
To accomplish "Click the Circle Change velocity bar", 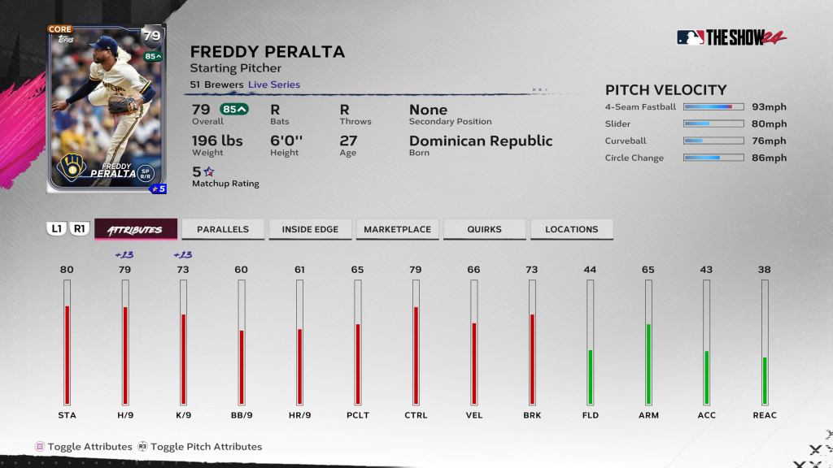I will click(x=713, y=158).
